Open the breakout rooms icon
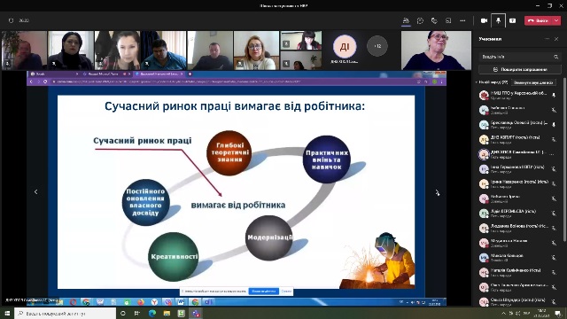567x319 pixels. [x=448, y=20]
